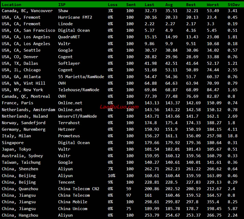
Task: Select "China, Hangzhou" location text
Action: (x=20, y=215)
